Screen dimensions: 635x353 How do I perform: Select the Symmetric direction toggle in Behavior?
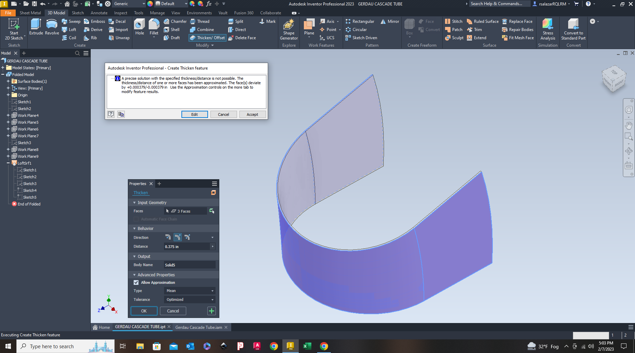187,237
